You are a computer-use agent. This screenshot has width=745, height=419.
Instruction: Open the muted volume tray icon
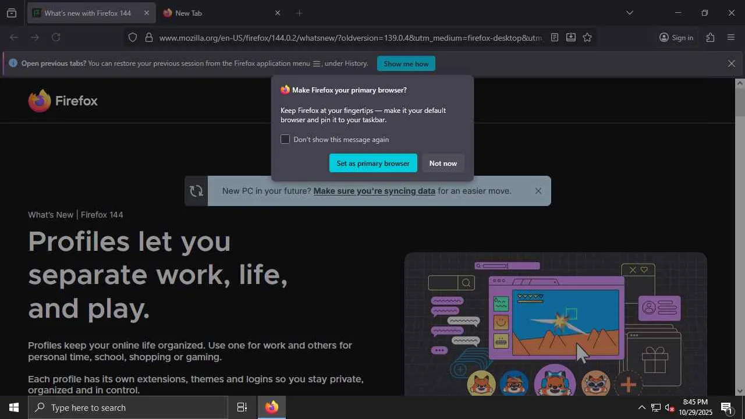click(x=669, y=407)
